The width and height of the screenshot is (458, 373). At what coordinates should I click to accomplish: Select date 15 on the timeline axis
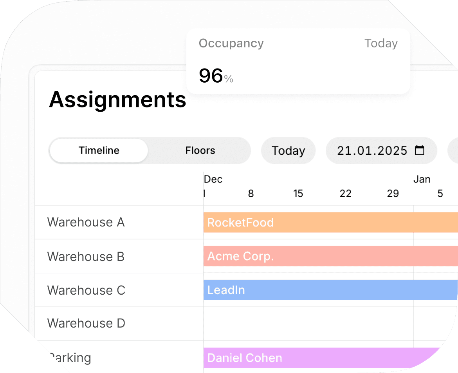(x=298, y=194)
